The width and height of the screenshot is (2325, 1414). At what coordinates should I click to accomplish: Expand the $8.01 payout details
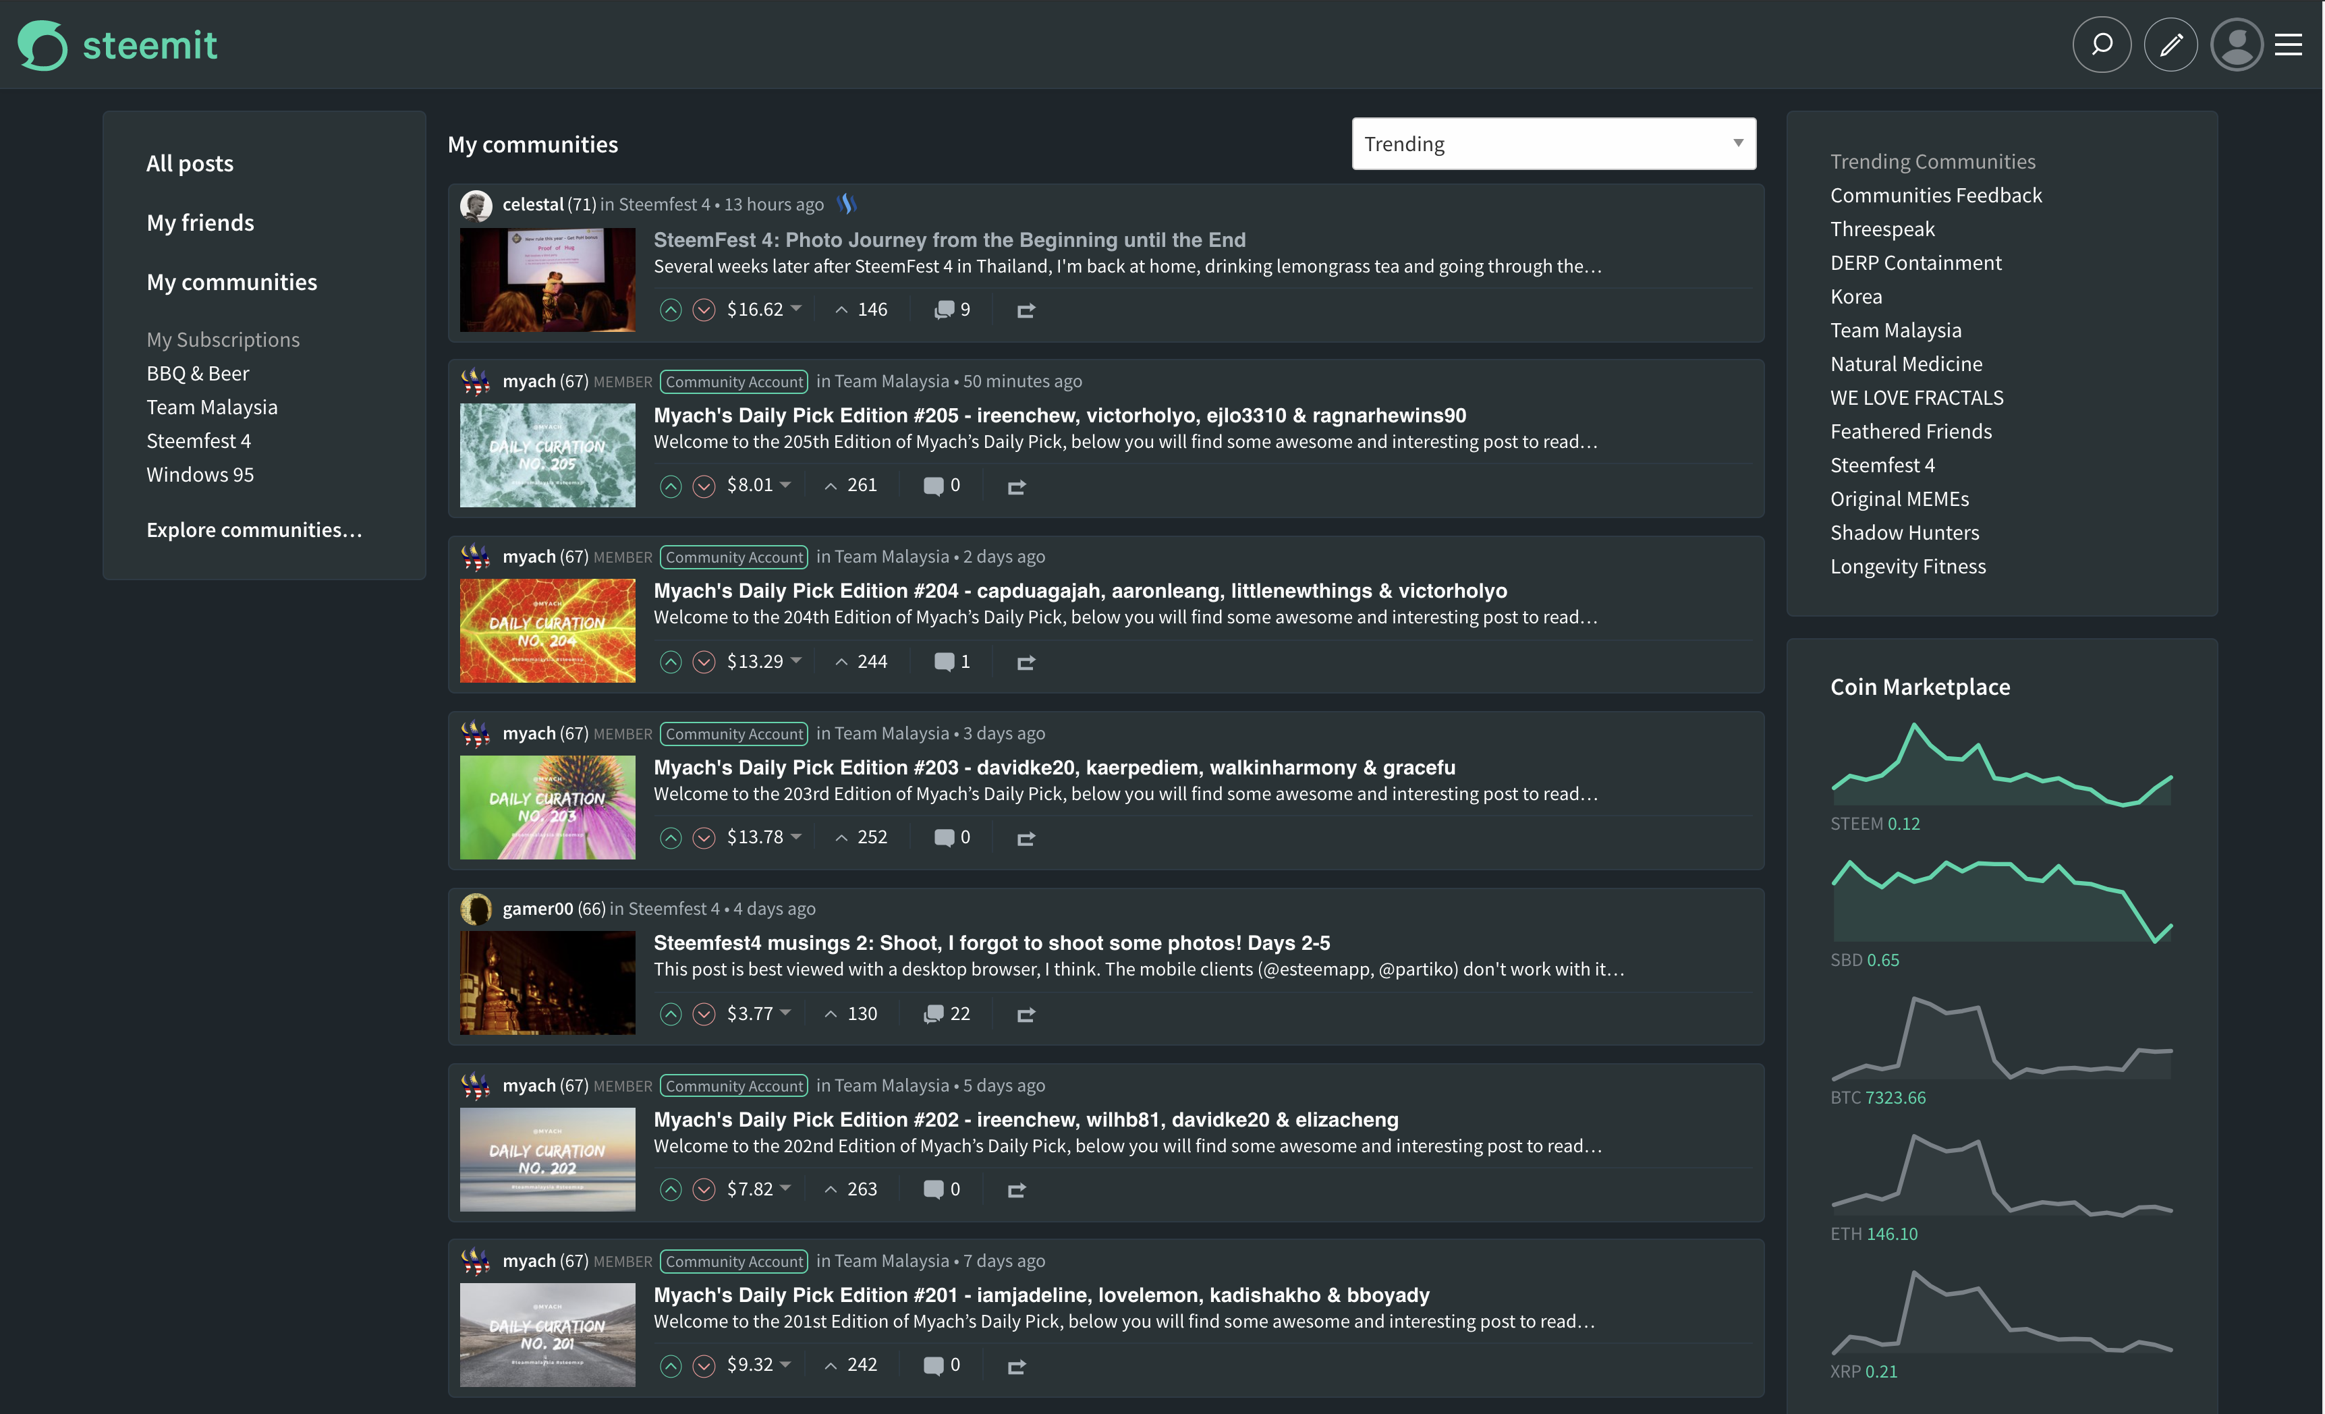coord(758,485)
